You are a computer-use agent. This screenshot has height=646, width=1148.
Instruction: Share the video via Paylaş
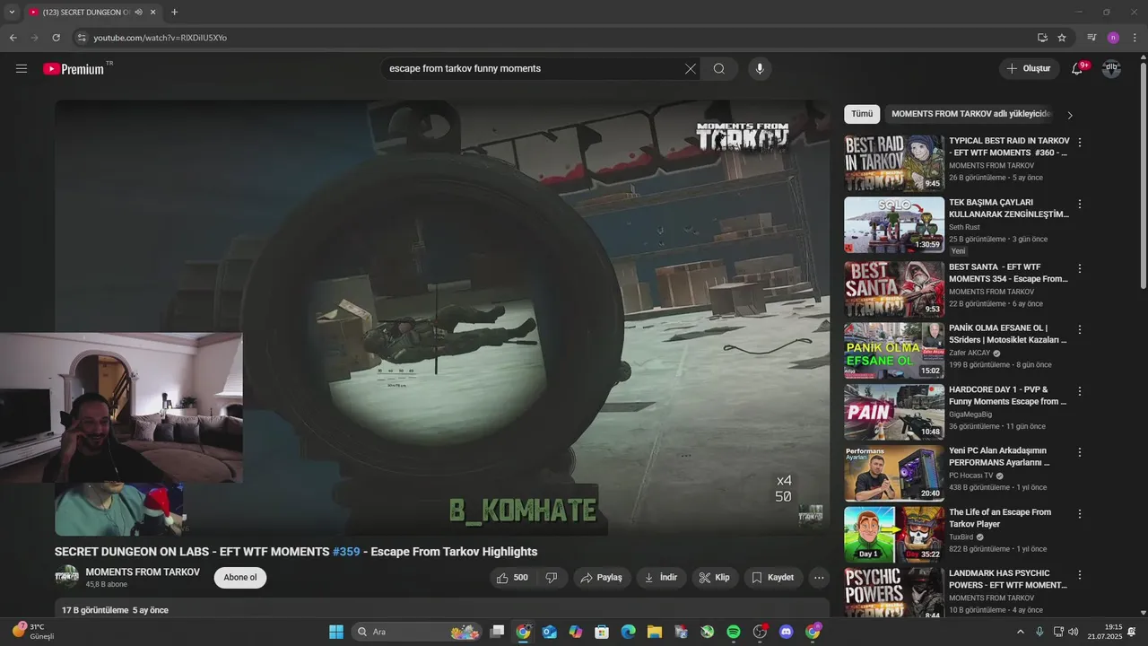[602, 578]
